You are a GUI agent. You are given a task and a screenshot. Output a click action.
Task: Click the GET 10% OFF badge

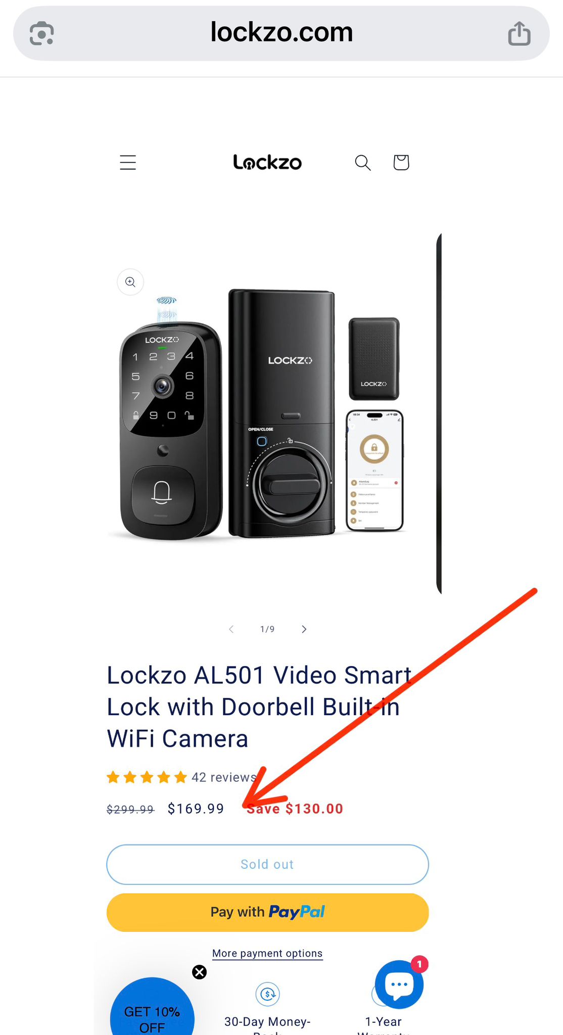point(152,1008)
